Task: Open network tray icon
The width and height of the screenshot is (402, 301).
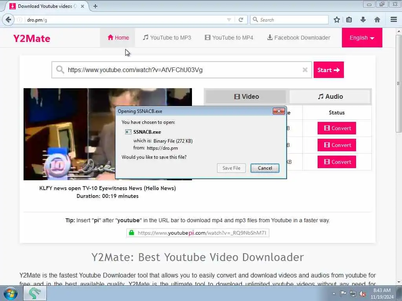Action: pyautogui.click(x=353, y=294)
